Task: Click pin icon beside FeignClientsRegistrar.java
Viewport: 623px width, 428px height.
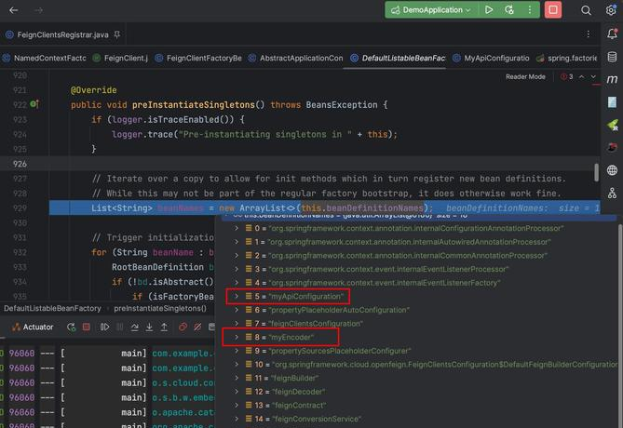Action: (x=116, y=35)
